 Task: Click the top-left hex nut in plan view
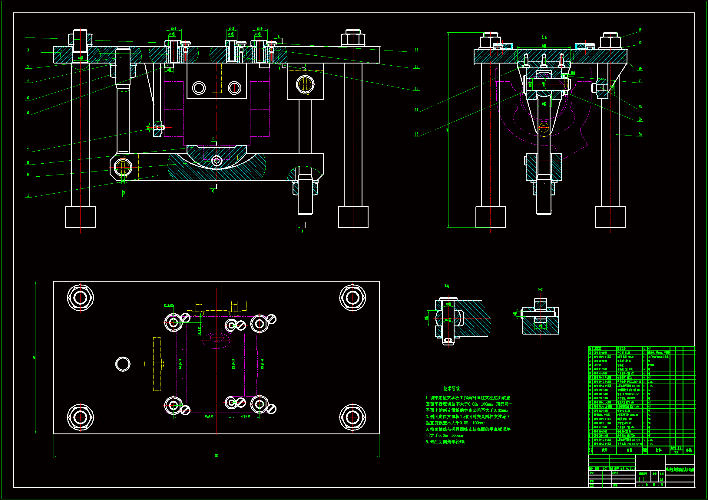80,298
